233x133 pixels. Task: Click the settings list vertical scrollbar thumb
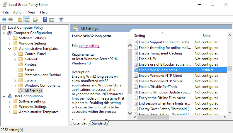[x=230, y=68]
